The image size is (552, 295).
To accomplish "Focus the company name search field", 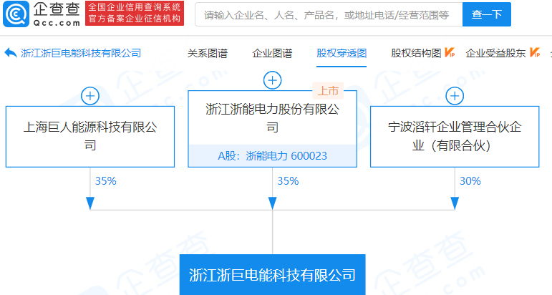I will coord(329,14).
